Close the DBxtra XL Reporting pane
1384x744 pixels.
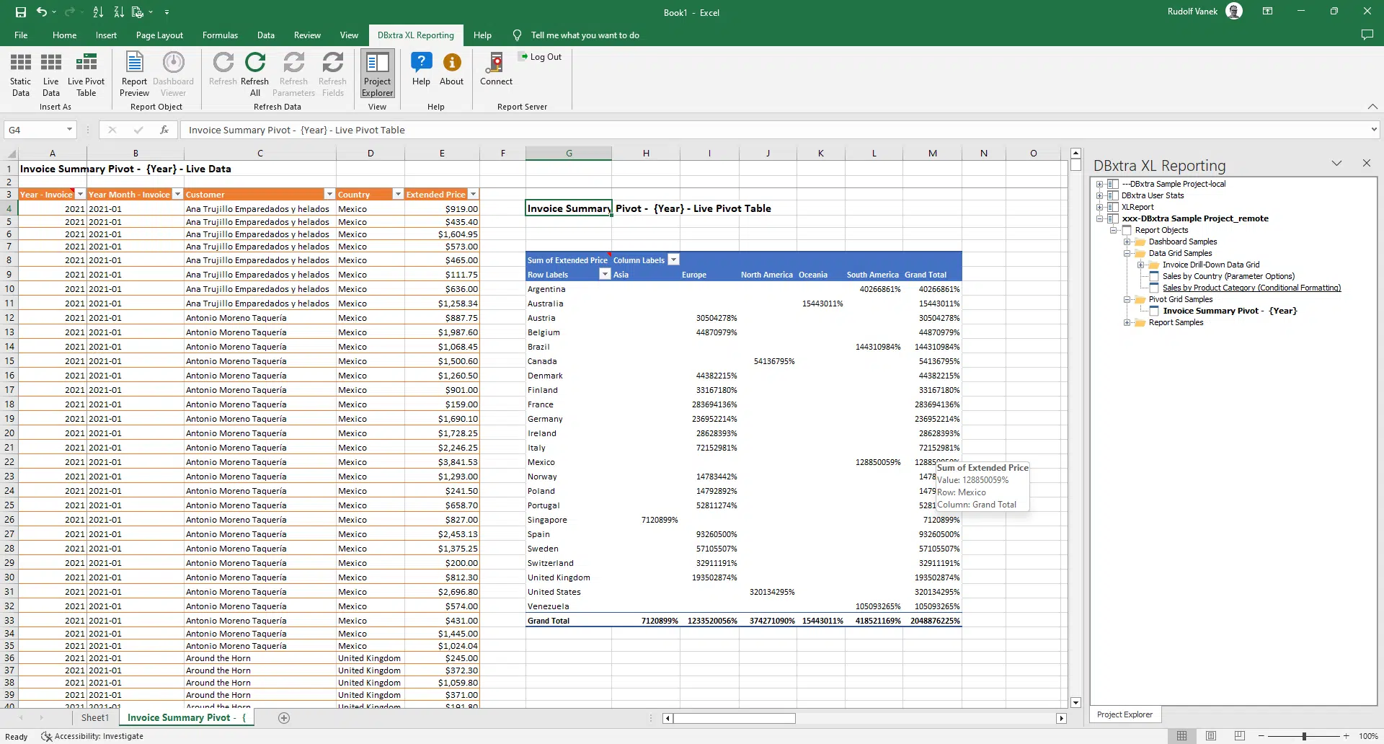click(x=1366, y=164)
